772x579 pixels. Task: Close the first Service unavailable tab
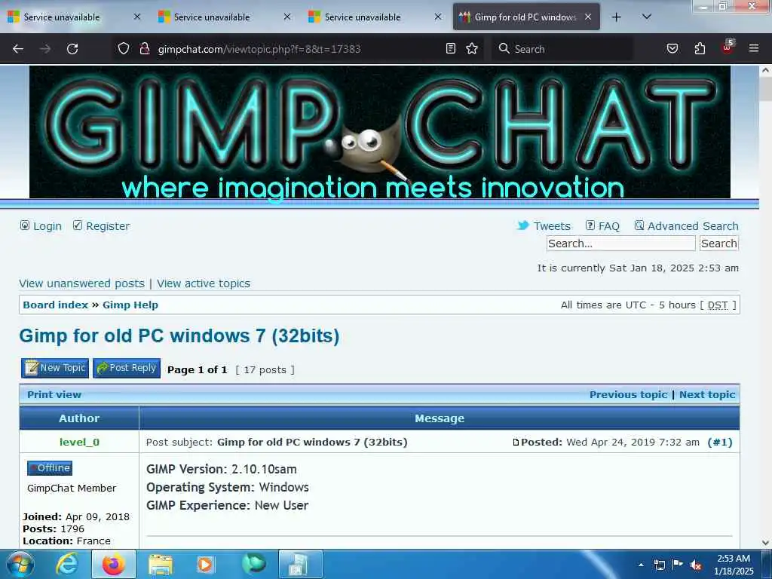(137, 17)
